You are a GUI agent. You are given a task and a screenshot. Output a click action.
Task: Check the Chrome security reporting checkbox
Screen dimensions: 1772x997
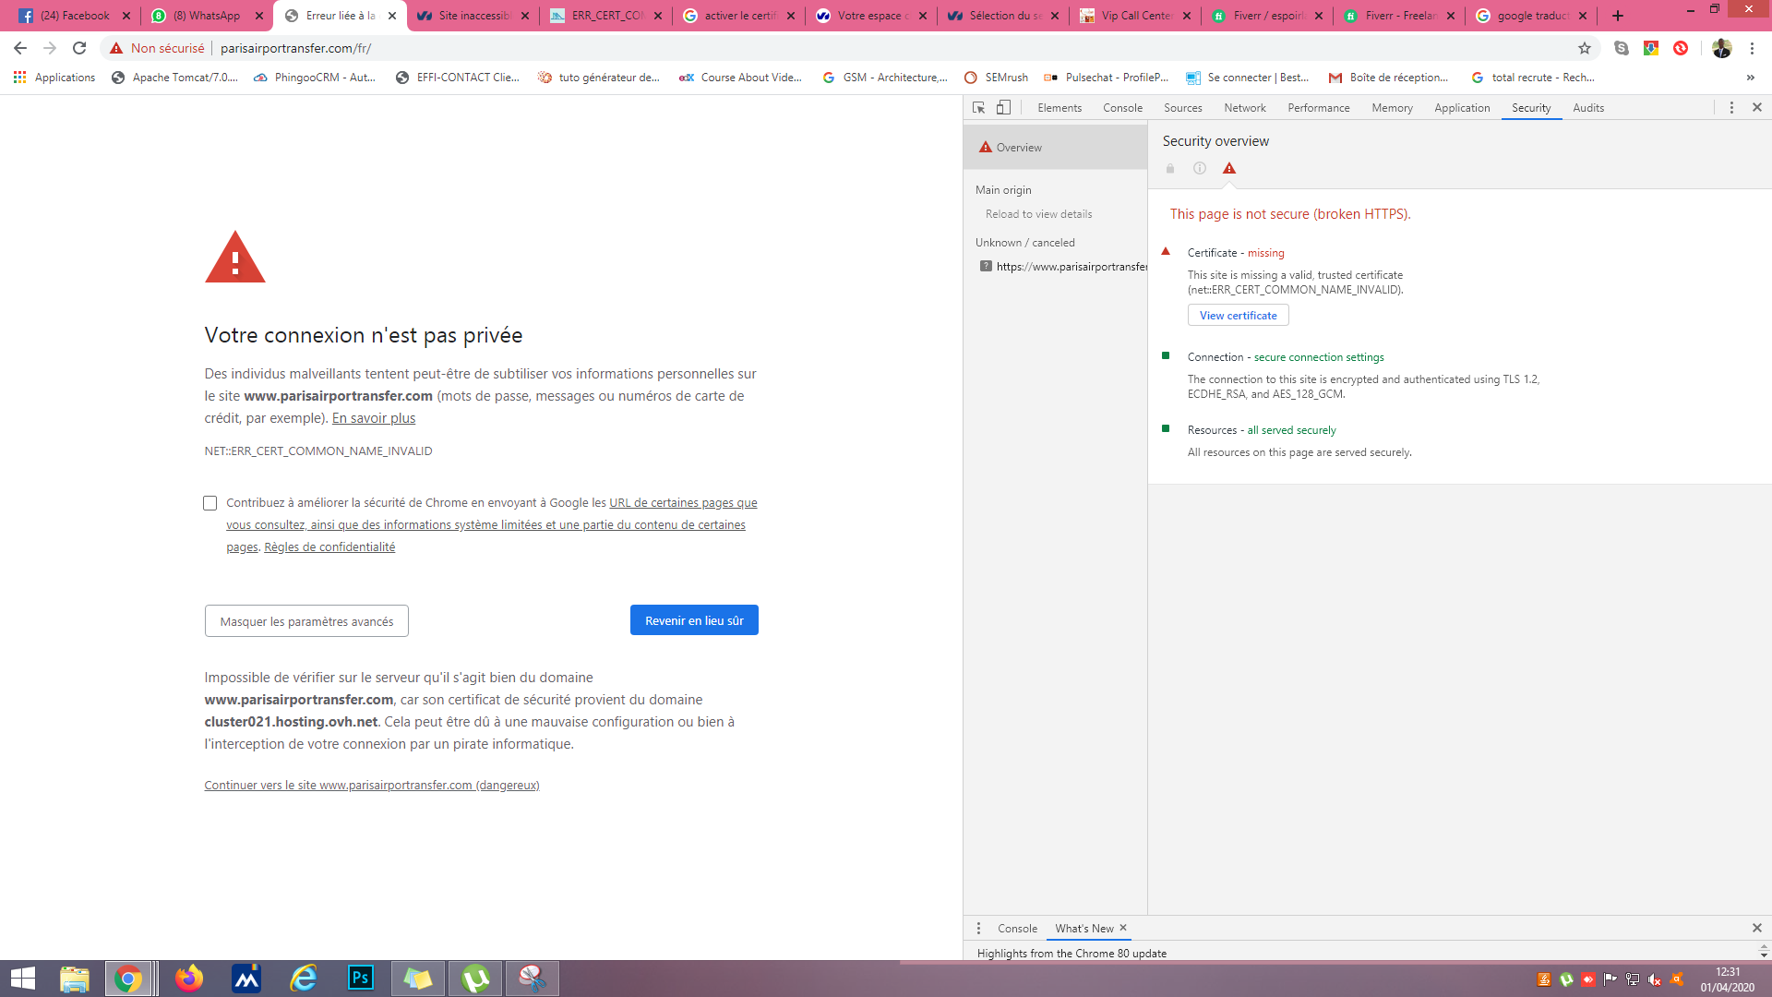[x=210, y=503]
